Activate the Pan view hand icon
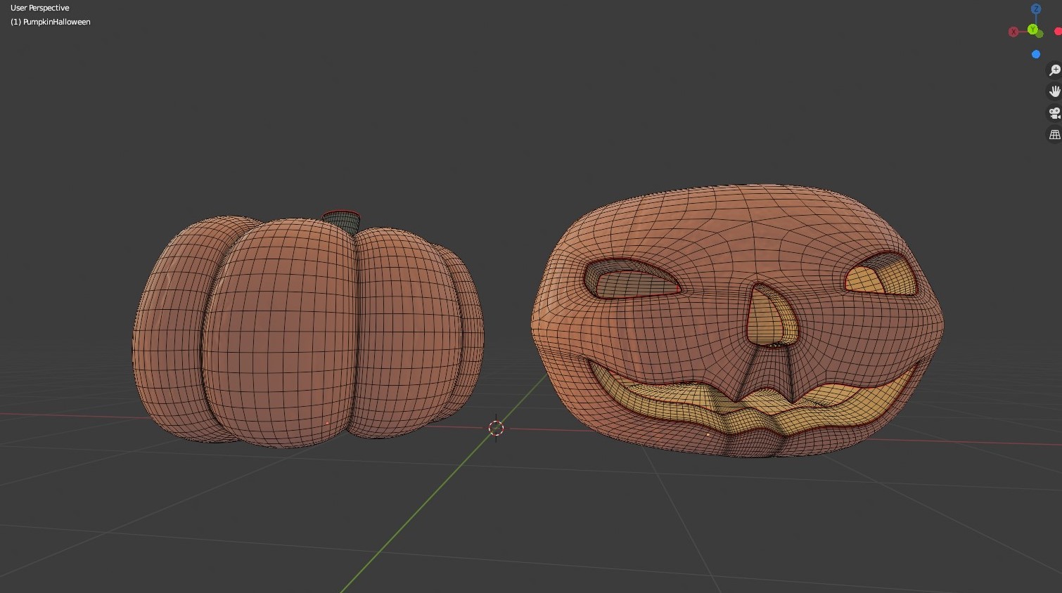 pos(1055,92)
